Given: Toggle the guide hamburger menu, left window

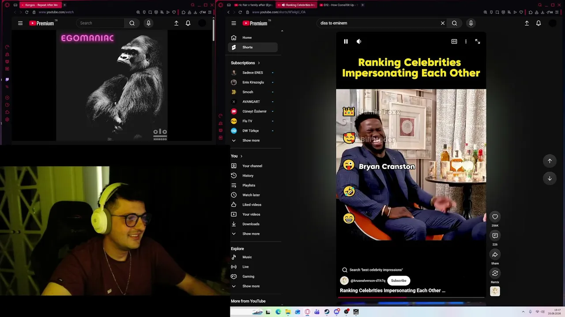Looking at the screenshot, I should click(20, 23).
